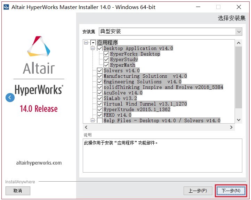Click the description text box 说明
251x200 pixels.
point(162,156)
